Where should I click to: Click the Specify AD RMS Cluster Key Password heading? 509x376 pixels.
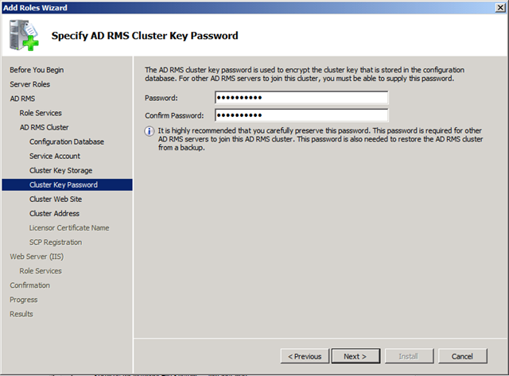click(145, 35)
